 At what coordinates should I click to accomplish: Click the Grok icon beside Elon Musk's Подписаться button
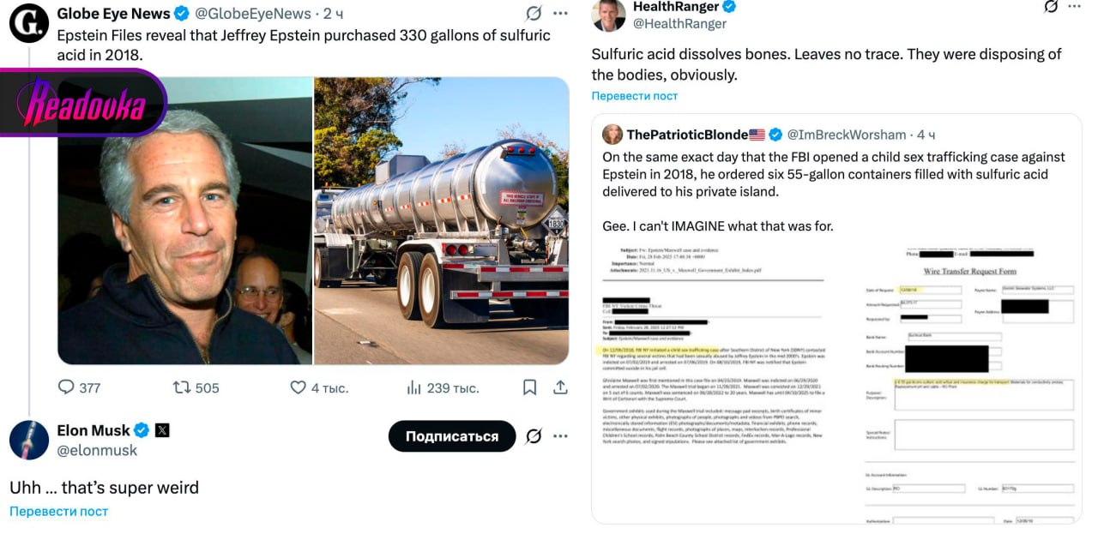tap(534, 436)
